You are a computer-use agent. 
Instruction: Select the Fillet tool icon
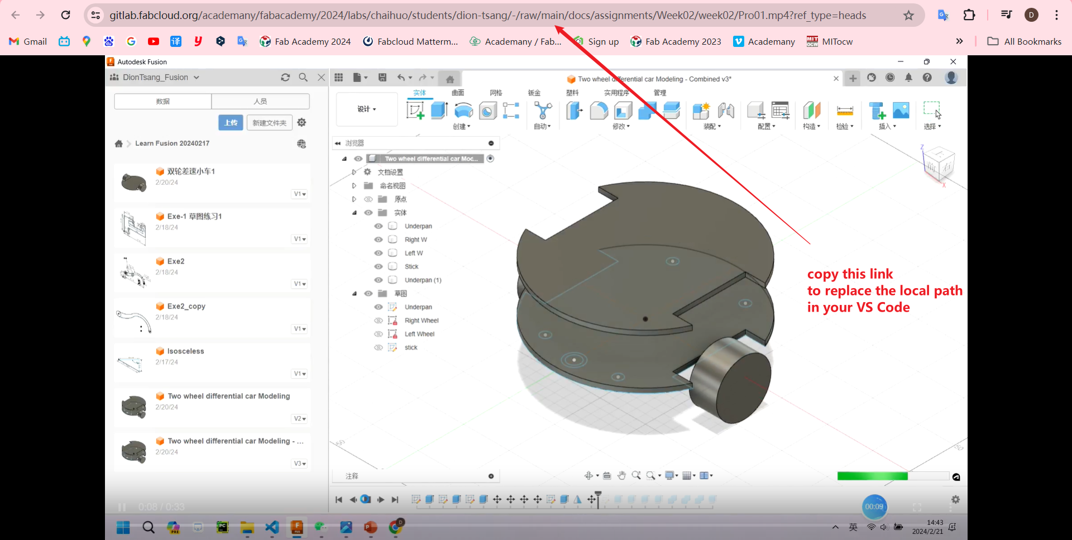599,111
